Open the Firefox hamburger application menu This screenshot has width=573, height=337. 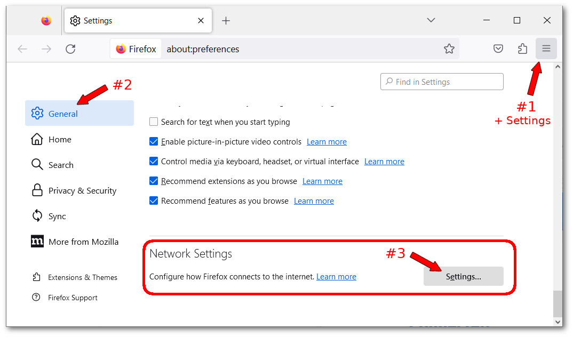pyautogui.click(x=546, y=49)
